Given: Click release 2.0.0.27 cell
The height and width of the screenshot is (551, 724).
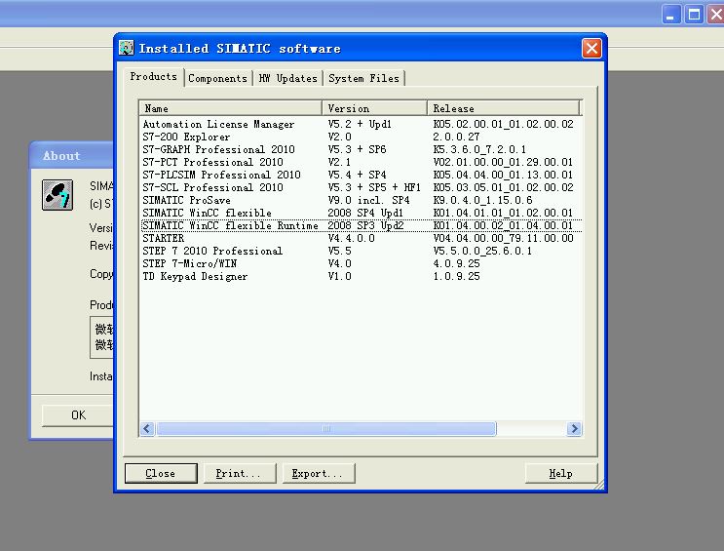Looking at the screenshot, I should click(x=456, y=137).
